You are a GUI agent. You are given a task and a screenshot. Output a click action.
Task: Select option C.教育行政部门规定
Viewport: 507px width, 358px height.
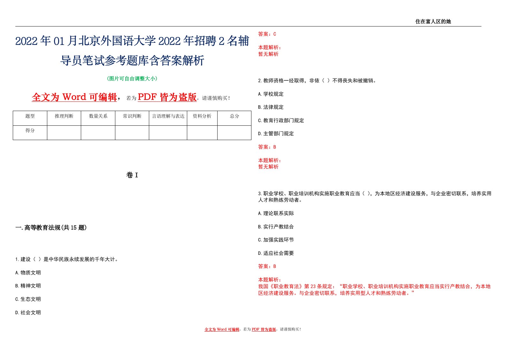point(281,121)
